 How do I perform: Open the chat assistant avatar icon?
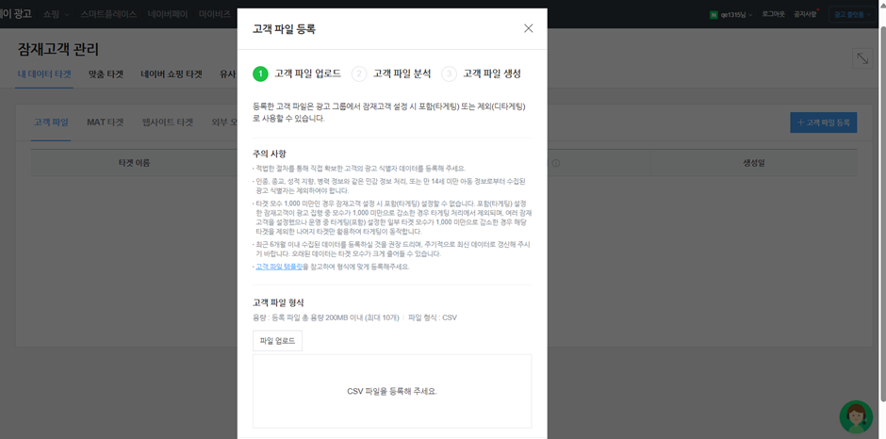[856, 416]
